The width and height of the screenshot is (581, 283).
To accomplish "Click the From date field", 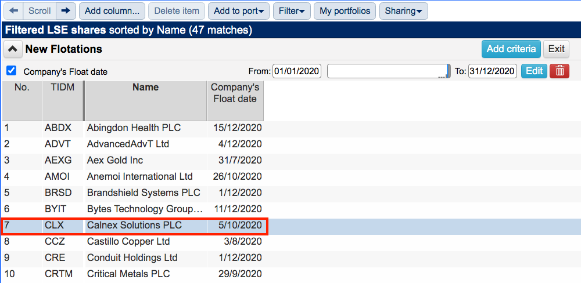I will (297, 71).
